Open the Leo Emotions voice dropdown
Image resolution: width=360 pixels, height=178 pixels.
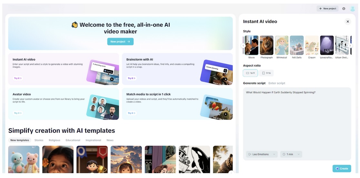tap(261, 154)
